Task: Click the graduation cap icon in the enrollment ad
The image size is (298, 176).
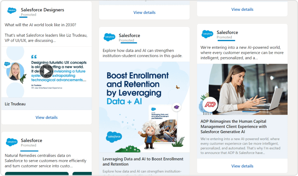Action: point(176,107)
